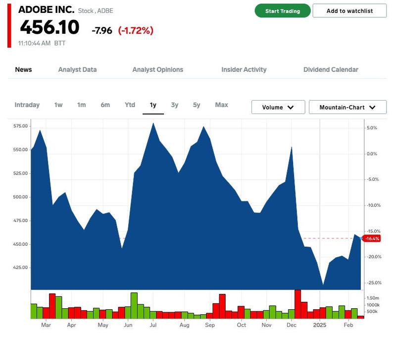Click the -25.0% percent axis label
396x337 pixels.
pyautogui.click(x=374, y=282)
